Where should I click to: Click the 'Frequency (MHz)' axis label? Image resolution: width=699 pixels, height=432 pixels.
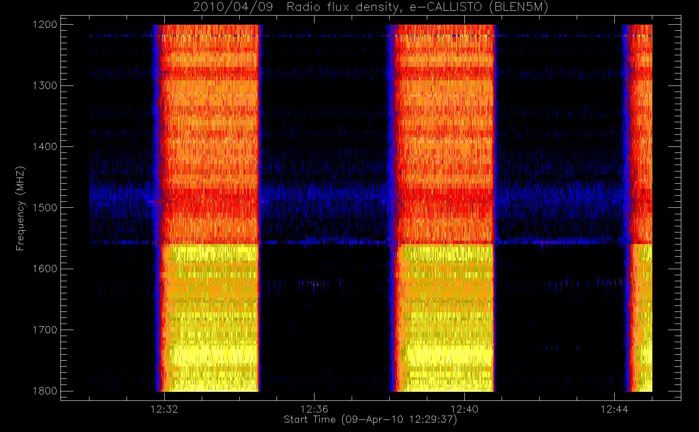(x=20, y=208)
